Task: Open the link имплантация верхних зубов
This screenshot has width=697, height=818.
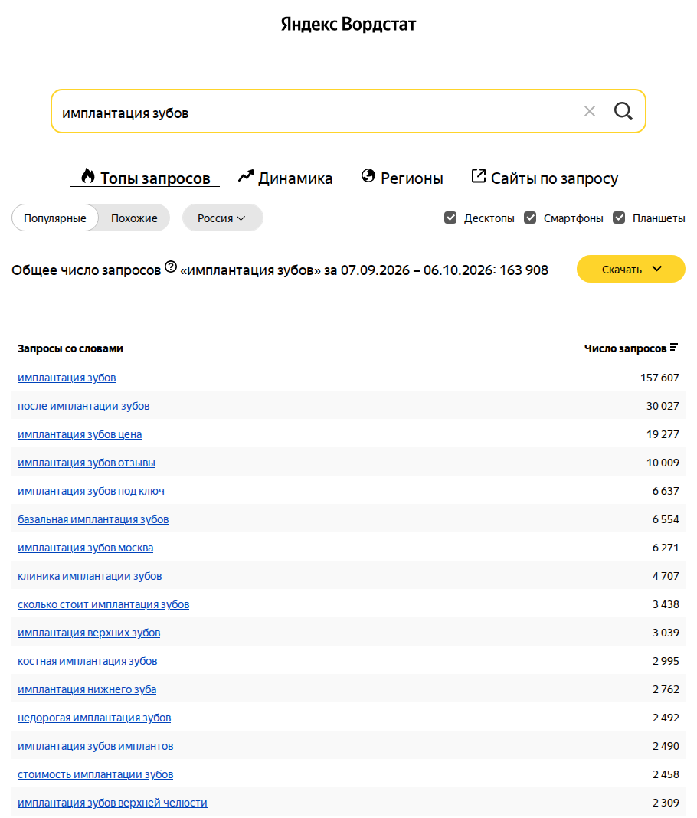Action: pyautogui.click(x=89, y=633)
